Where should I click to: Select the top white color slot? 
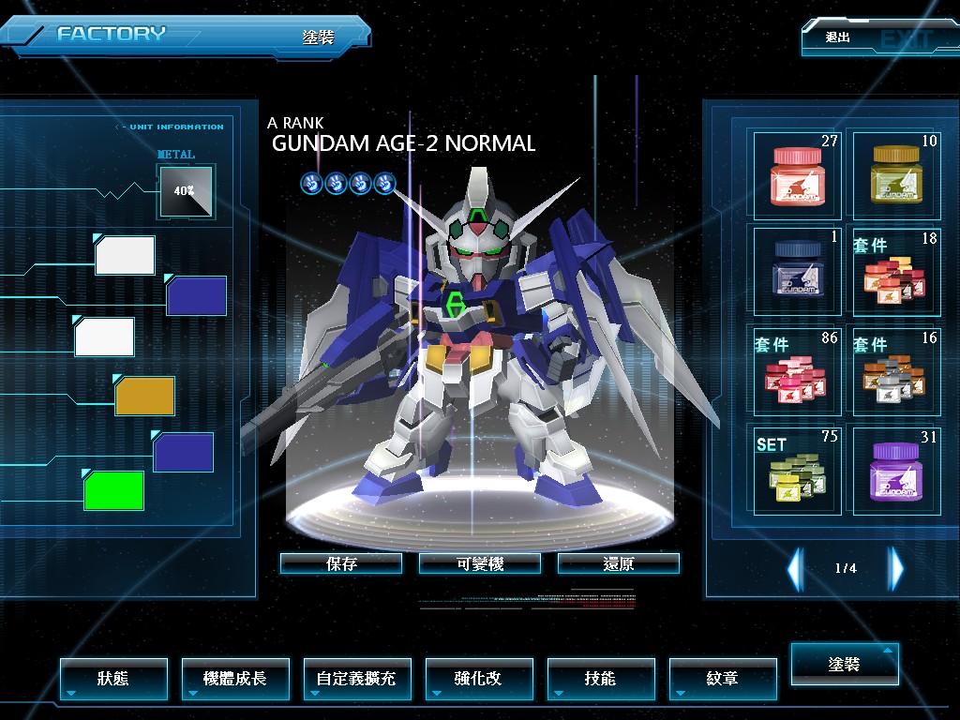(x=126, y=256)
